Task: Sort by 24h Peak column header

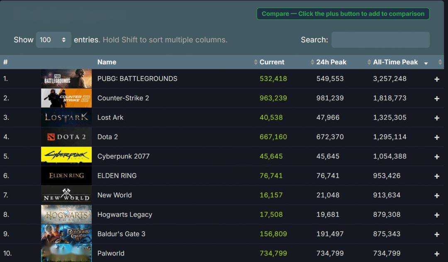Action: pyautogui.click(x=331, y=62)
